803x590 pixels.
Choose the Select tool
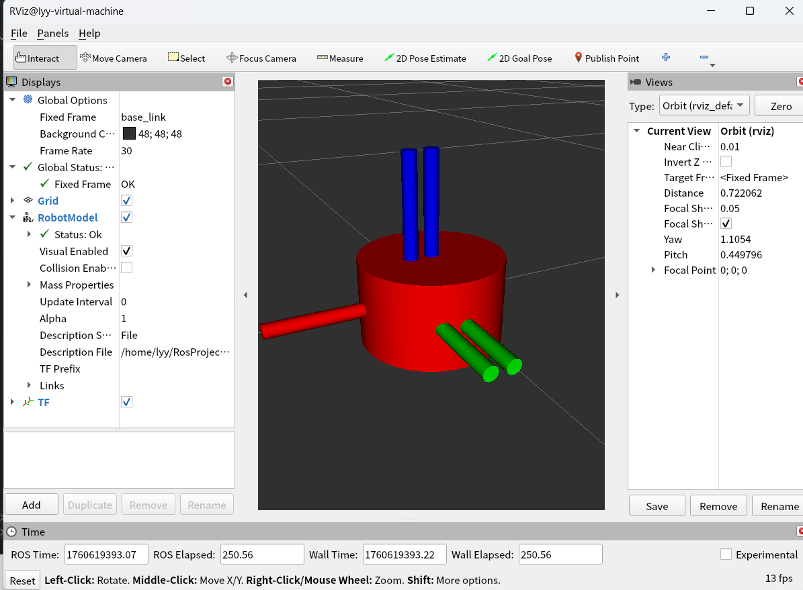[186, 58]
